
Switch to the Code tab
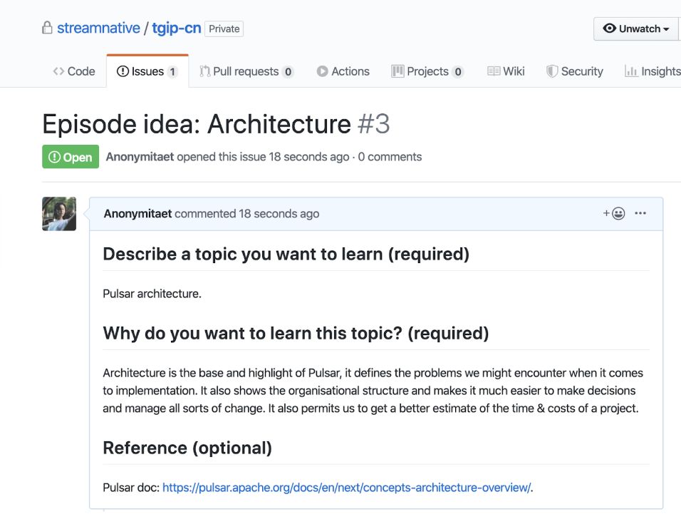74,71
